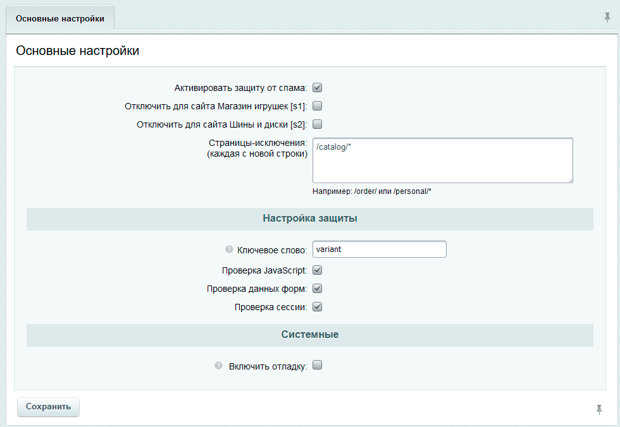Disable the Активировать защиту от спама checkbox
Viewport: 620px width, 427px height.
tap(317, 87)
